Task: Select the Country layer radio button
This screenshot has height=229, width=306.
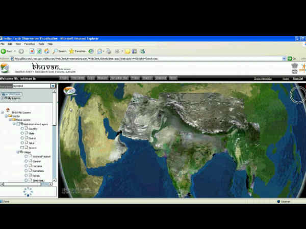Action: [x=22, y=129]
